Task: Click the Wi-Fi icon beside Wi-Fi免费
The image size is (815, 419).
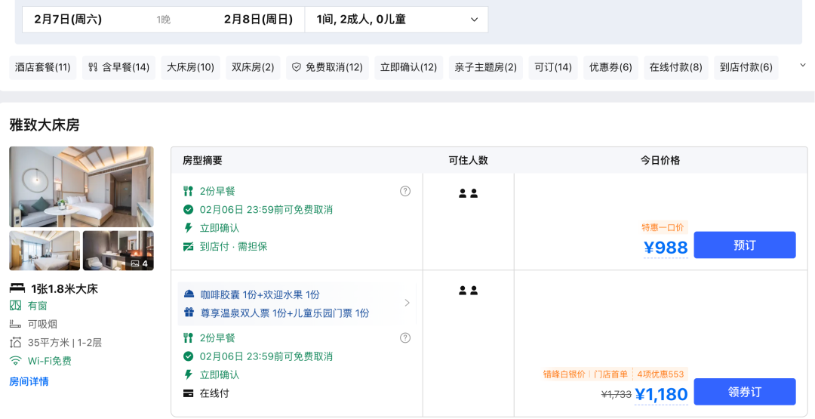Action: (16, 361)
